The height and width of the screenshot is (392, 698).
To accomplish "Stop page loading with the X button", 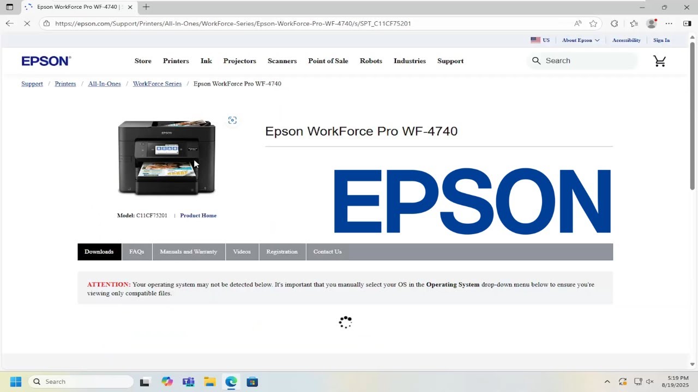I will click(x=27, y=23).
